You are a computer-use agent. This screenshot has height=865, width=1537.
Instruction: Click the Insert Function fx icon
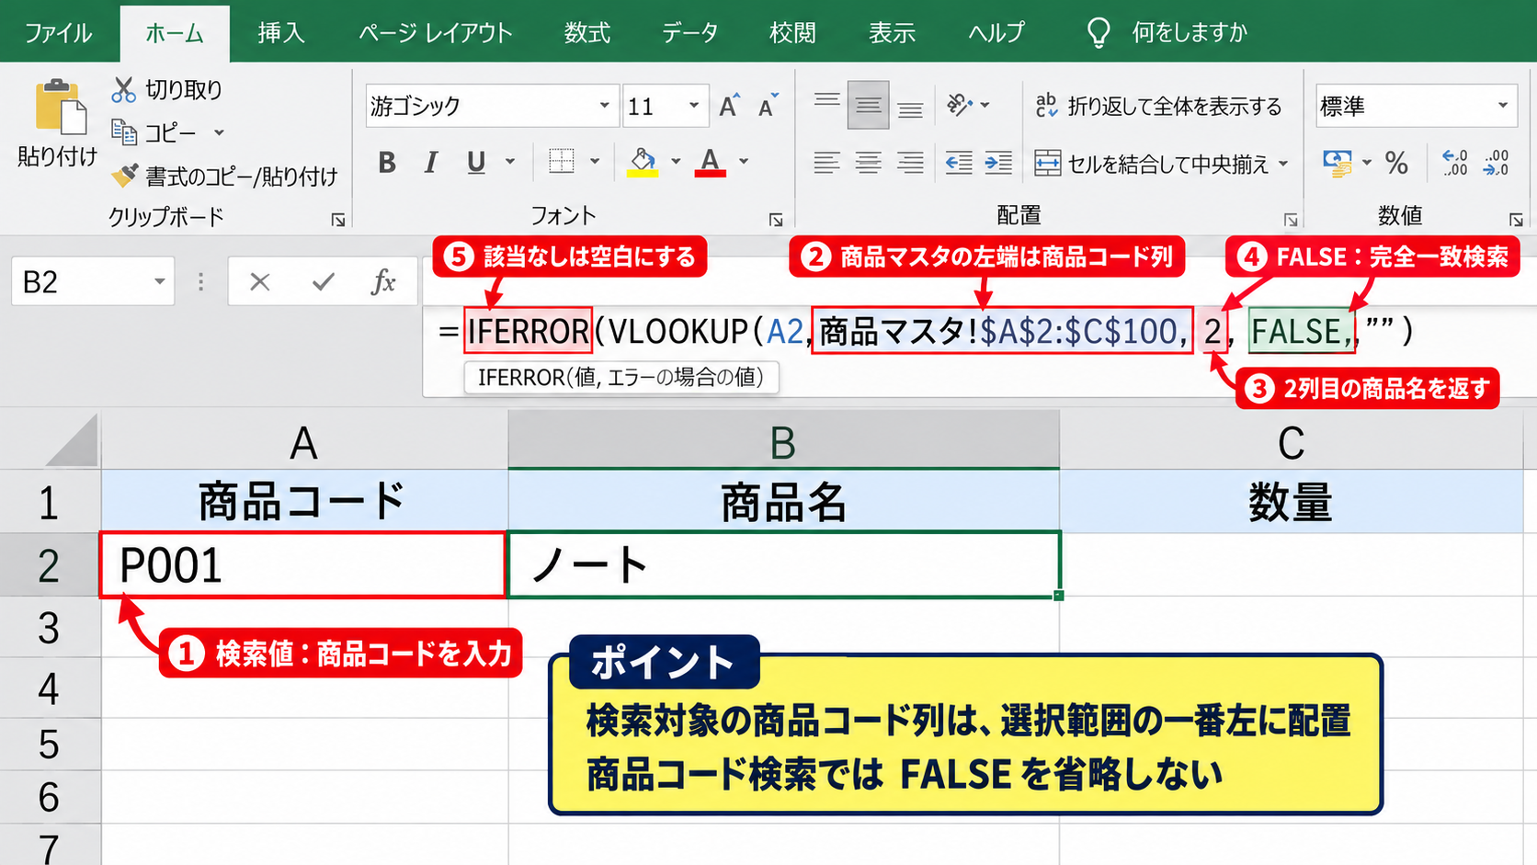pyautogui.click(x=383, y=281)
